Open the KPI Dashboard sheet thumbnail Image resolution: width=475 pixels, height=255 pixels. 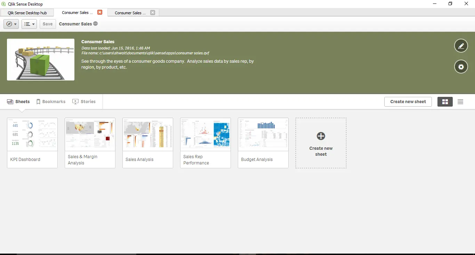coord(32,143)
